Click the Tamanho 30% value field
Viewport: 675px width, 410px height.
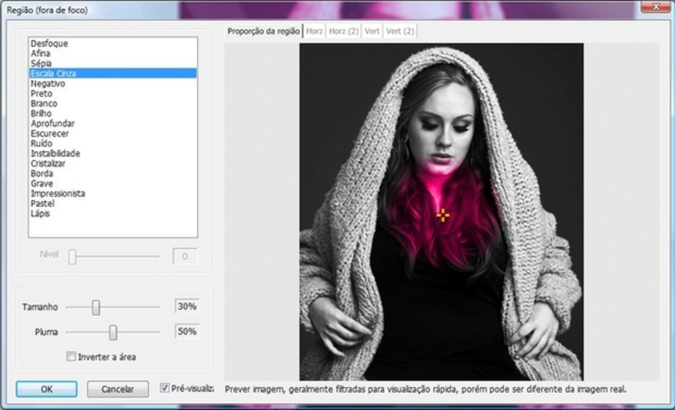pyautogui.click(x=187, y=307)
